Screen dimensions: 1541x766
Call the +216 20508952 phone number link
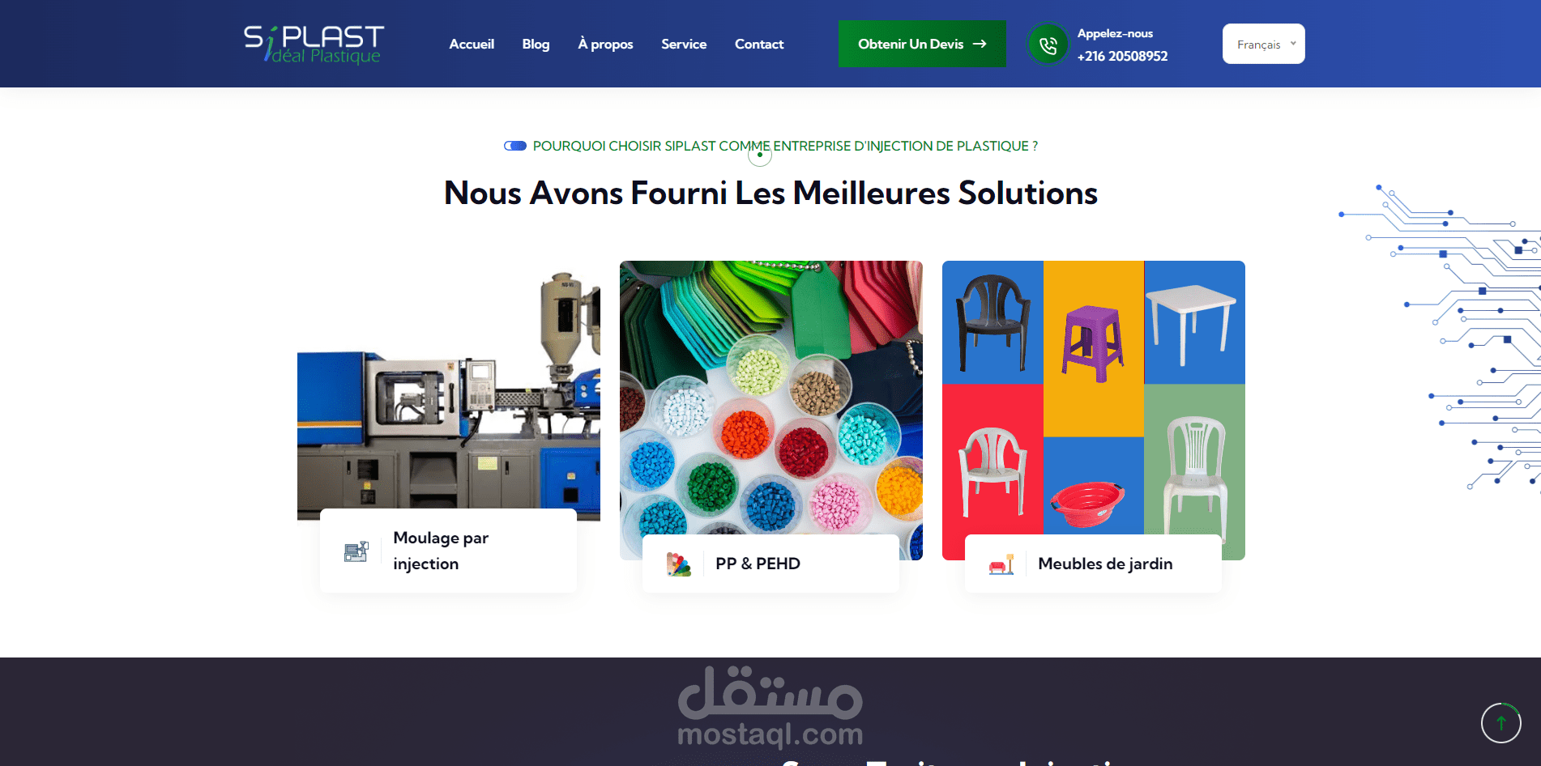click(1122, 56)
